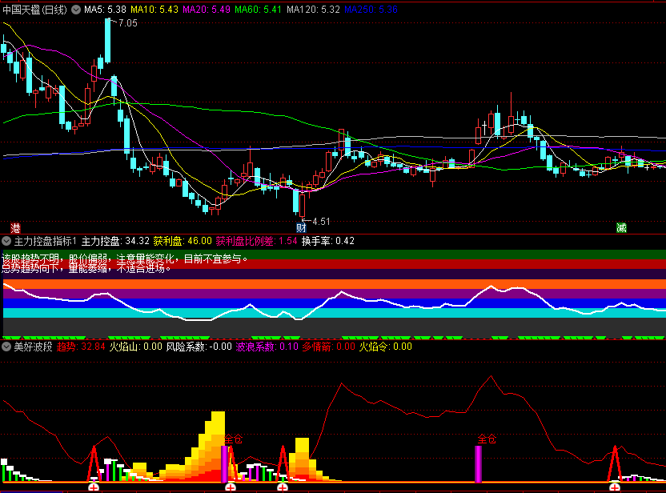The image size is (666, 493).
Task: Click the MA10: 5.43 label
Action: (154, 10)
